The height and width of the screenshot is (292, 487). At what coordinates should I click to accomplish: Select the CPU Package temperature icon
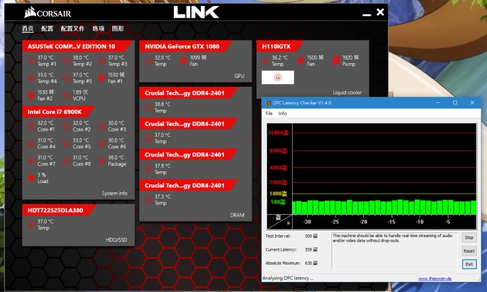[102, 161]
